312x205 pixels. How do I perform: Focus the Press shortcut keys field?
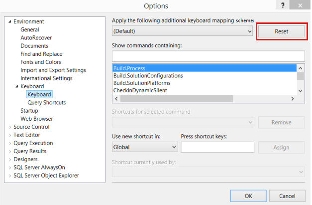(217, 147)
